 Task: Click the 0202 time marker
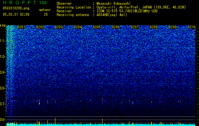(x=40, y=27)
